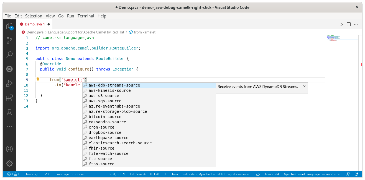Click the Split Editor icon
365x180 pixels.
(x=349, y=24)
